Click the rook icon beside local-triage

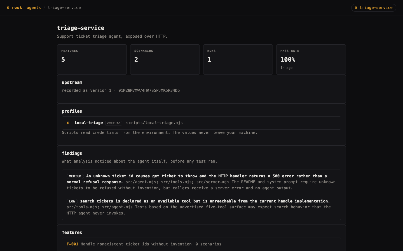68,123
